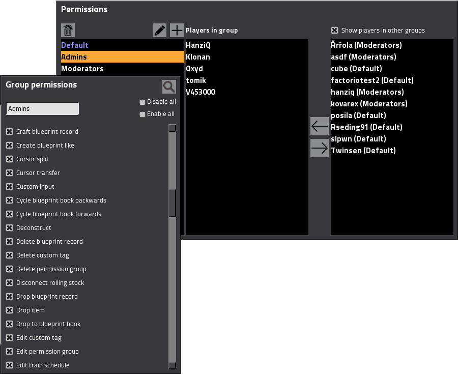This screenshot has width=458, height=374.
Task: Select Twinsen (Default) player
Action: pyautogui.click(x=392, y=150)
